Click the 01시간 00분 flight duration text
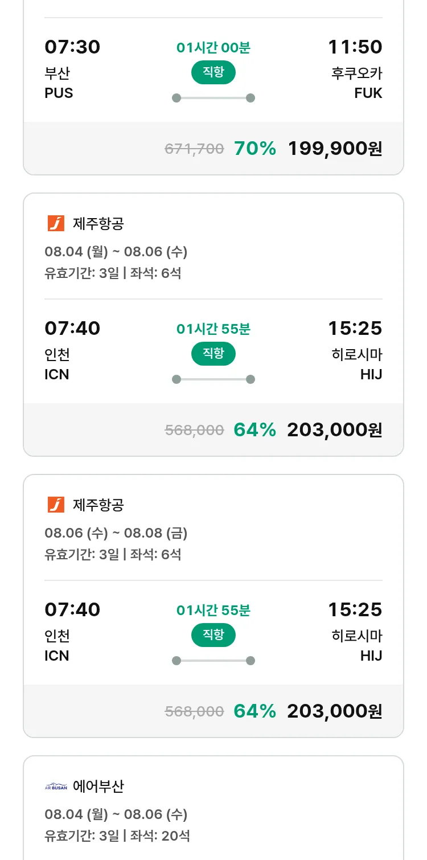The height and width of the screenshot is (860, 427). (x=213, y=48)
